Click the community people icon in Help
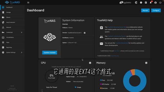The image size is (164, 92). point(101,37)
